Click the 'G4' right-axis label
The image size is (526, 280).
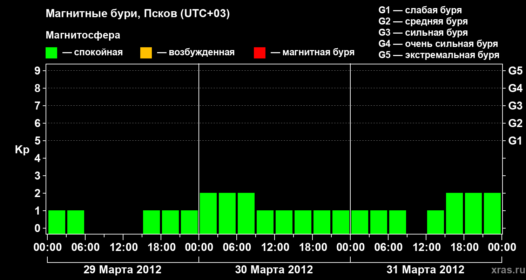pos(515,88)
